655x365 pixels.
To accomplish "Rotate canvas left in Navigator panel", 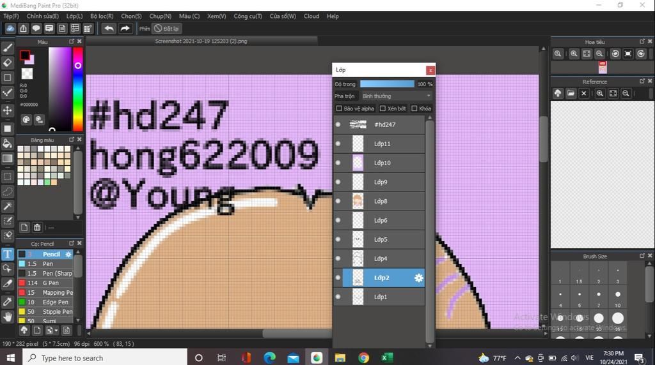I will (615, 54).
